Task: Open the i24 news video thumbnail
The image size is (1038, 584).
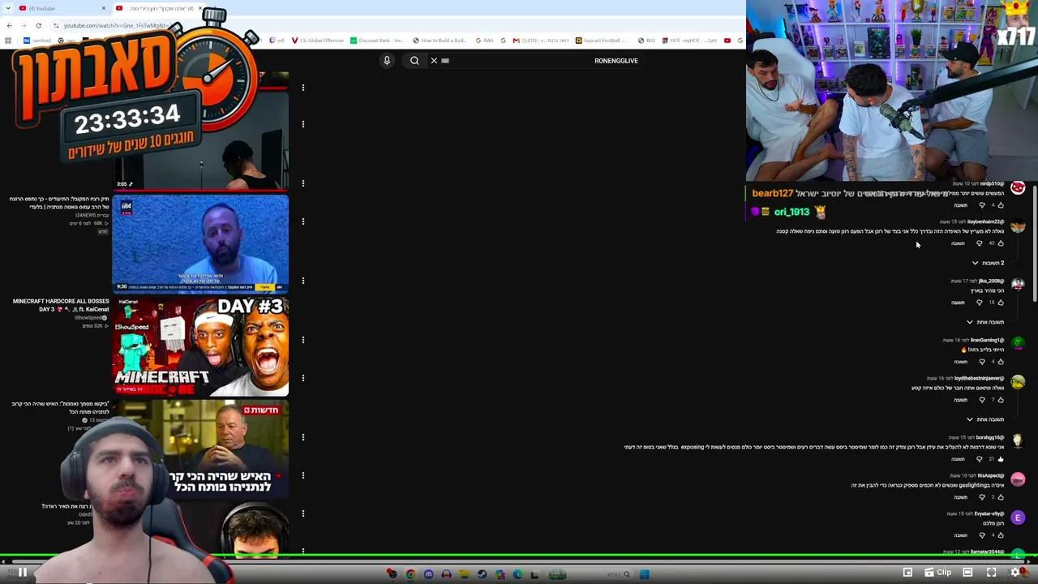Action: 200,244
